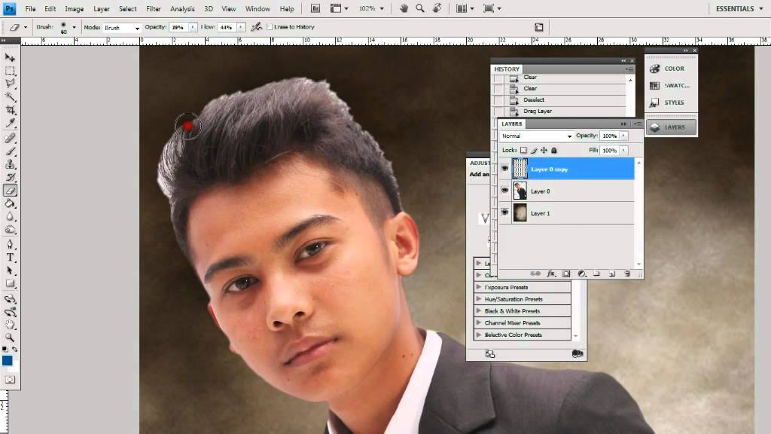Select the Rectangular Marquee tool
The height and width of the screenshot is (434, 771).
tap(10, 71)
